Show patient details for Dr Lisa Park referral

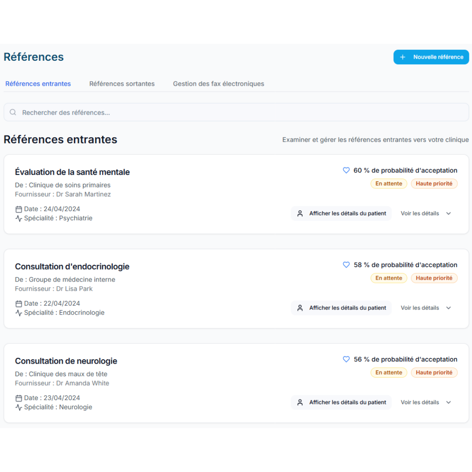[x=341, y=308]
